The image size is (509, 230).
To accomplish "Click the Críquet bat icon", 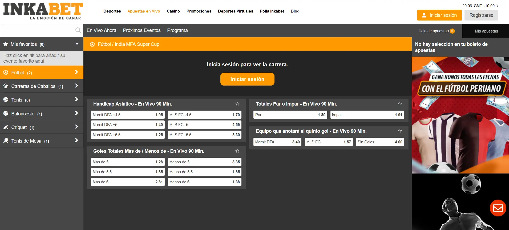I will click(x=6, y=127).
